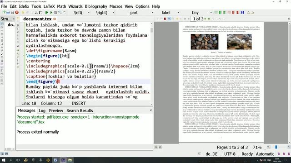The width and height of the screenshot is (291, 163).
Task: Switch to the Search Results tab
Action: [80, 110]
